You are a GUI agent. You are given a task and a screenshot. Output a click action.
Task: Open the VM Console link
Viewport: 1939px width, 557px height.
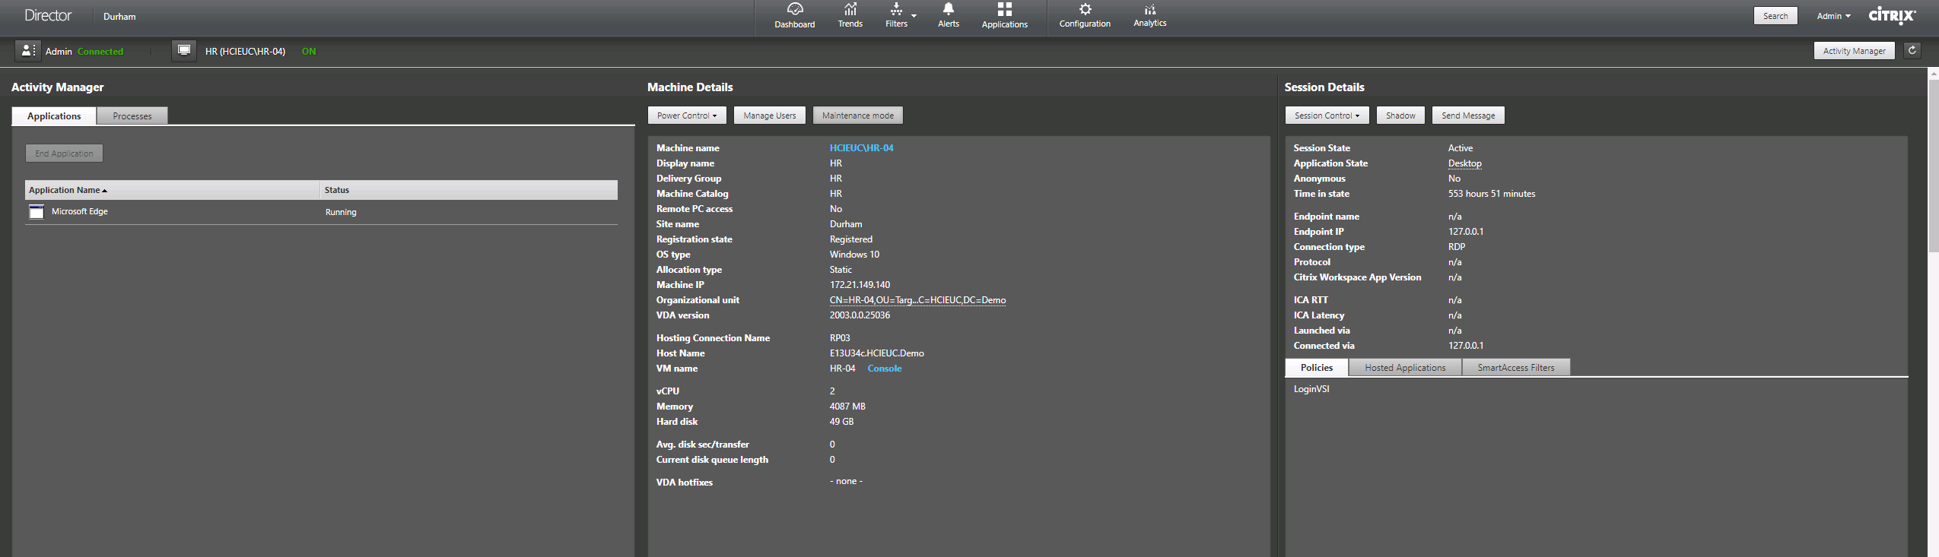(884, 369)
